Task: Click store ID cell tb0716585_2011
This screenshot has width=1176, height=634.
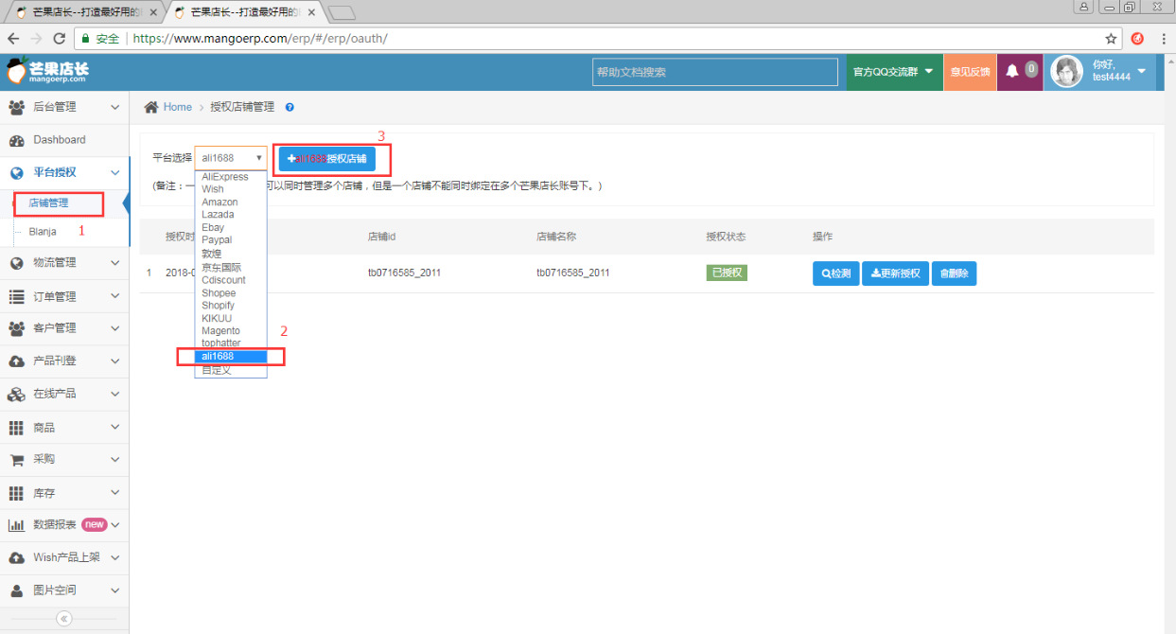Action: (404, 273)
